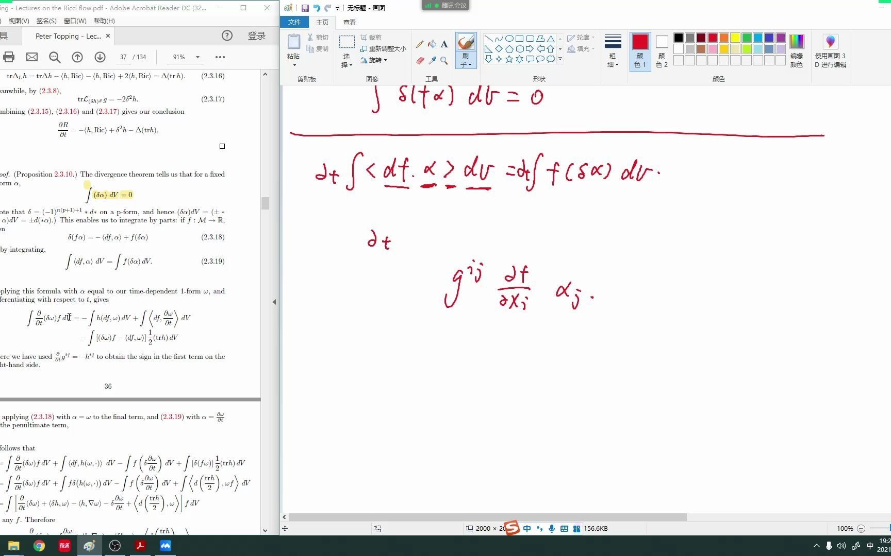Pick the Color picker eyedropper tool
This screenshot has width=891, height=556.
[432, 60]
